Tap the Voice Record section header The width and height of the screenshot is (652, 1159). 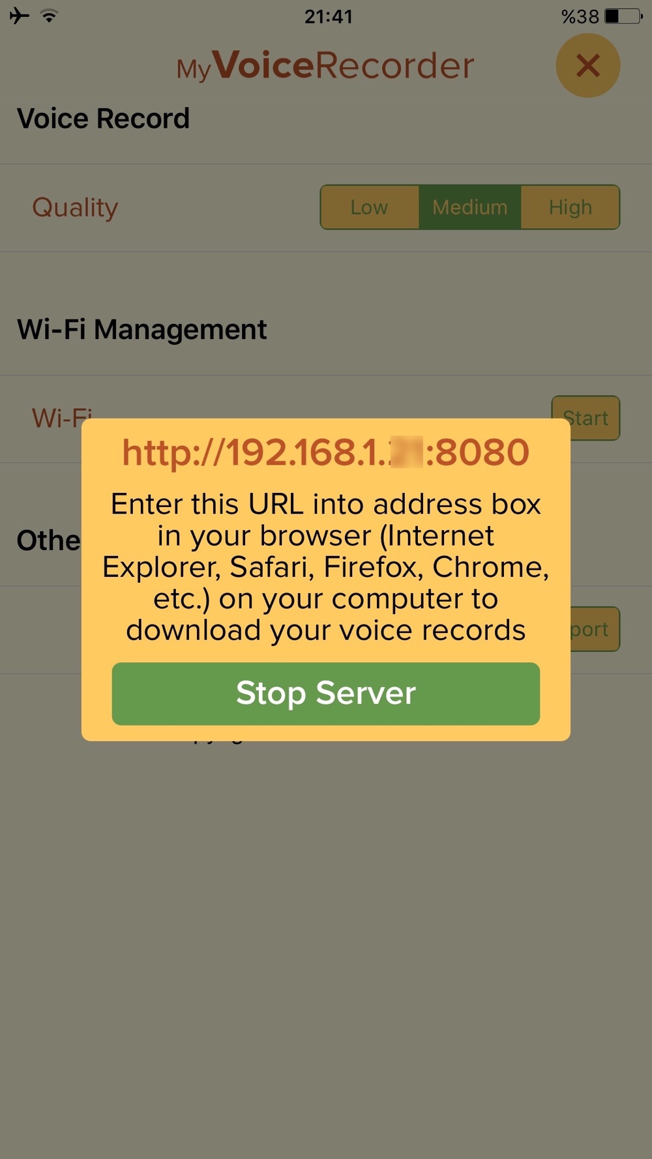click(x=103, y=119)
